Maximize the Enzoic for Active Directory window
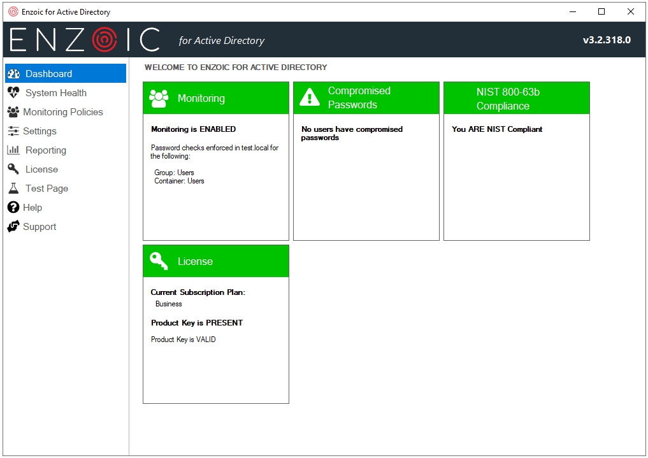648x458 pixels. point(601,11)
